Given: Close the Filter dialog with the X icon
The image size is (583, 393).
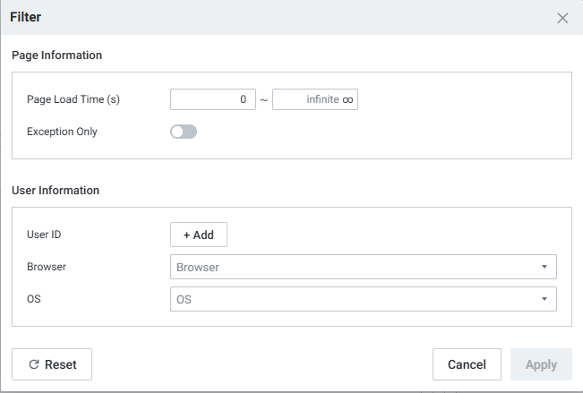Looking at the screenshot, I should point(562,18).
